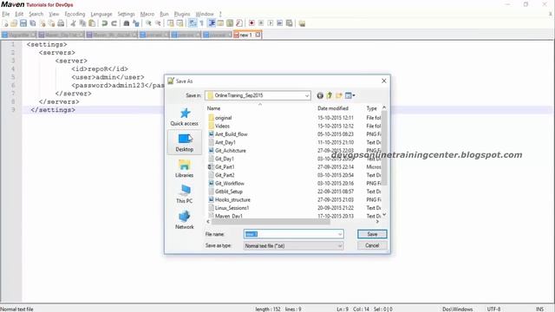Toggle Show all characters pilcrow icon
This screenshot has height=312, width=555.
tap(202, 23)
